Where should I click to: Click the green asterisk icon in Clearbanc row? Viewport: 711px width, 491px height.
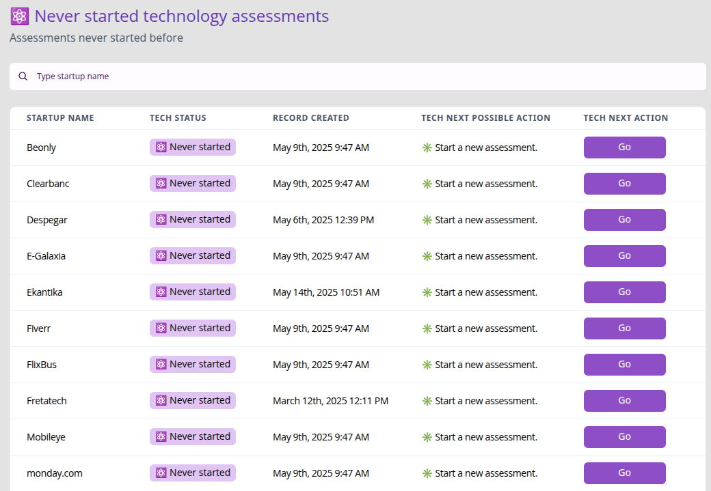(x=427, y=184)
